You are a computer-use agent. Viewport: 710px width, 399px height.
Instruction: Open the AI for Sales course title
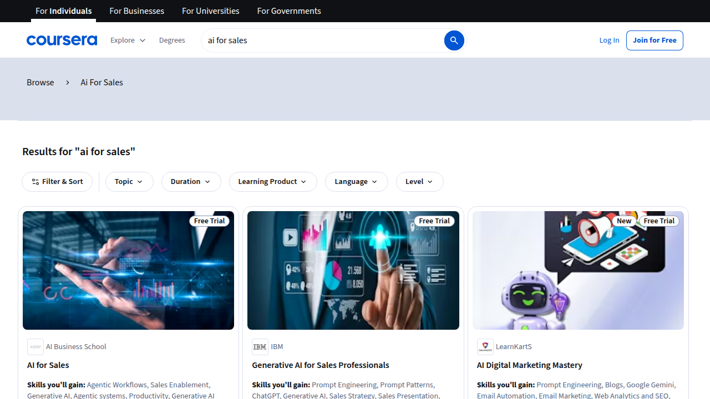pyautogui.click(x=48, y=365)
